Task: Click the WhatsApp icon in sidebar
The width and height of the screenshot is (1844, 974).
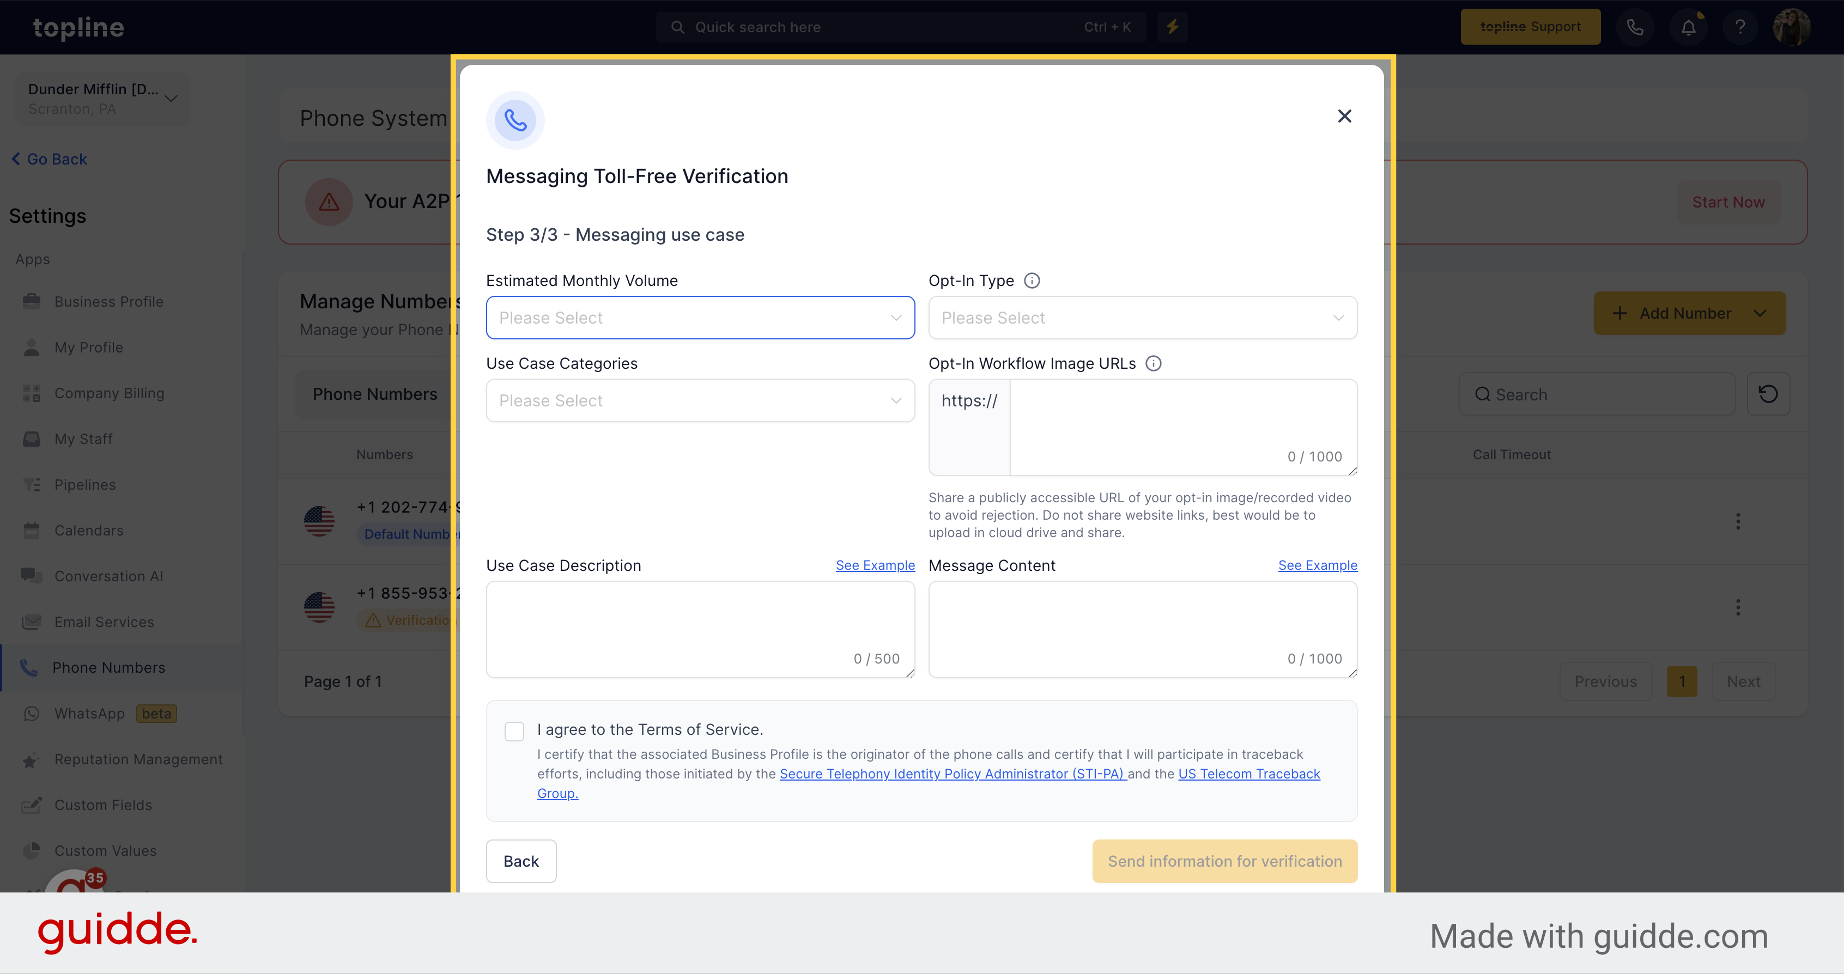Action: 32,714
